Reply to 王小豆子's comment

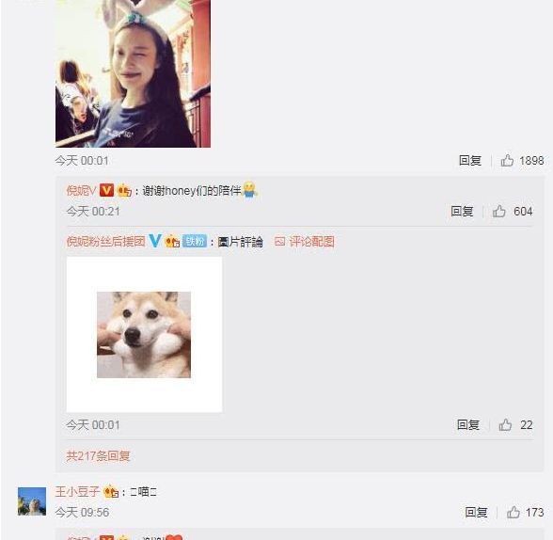pyautogui.click(x=476, y=512)
